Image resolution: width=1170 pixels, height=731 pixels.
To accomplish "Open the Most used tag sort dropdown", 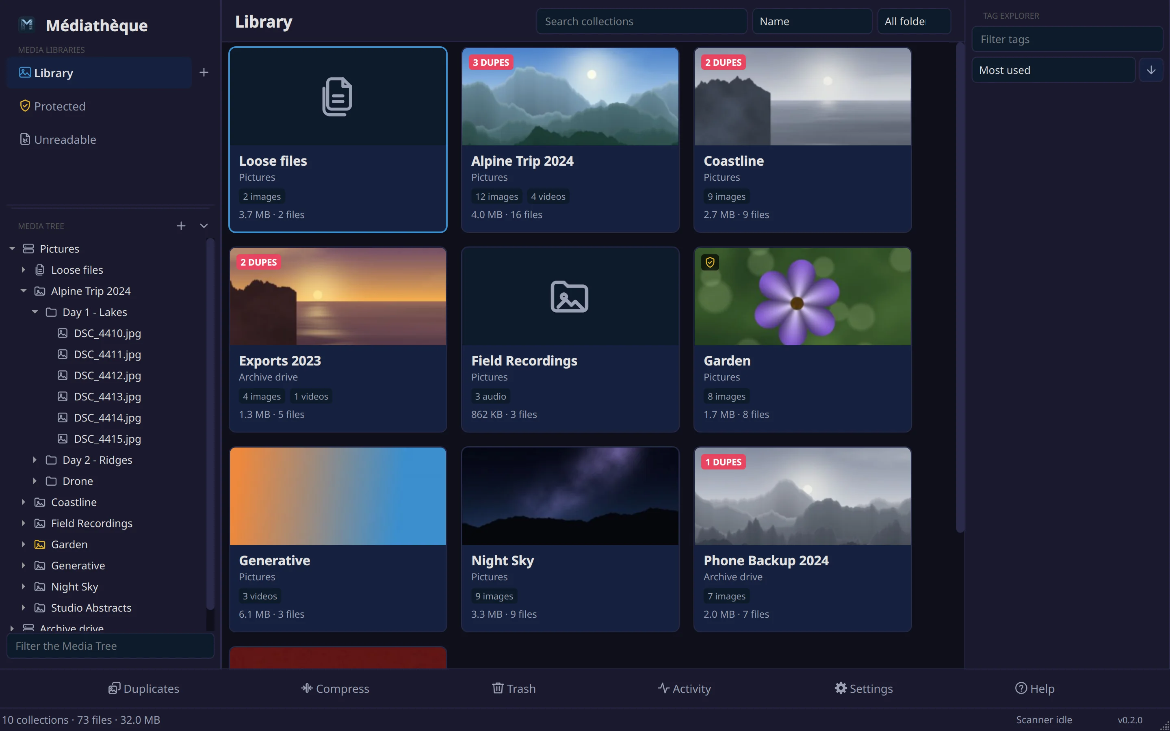I will (1053, 70).
